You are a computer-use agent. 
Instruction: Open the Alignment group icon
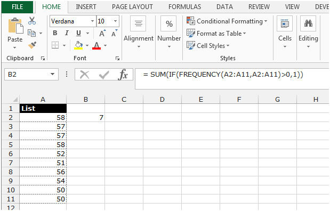click(x=138, y=23)
